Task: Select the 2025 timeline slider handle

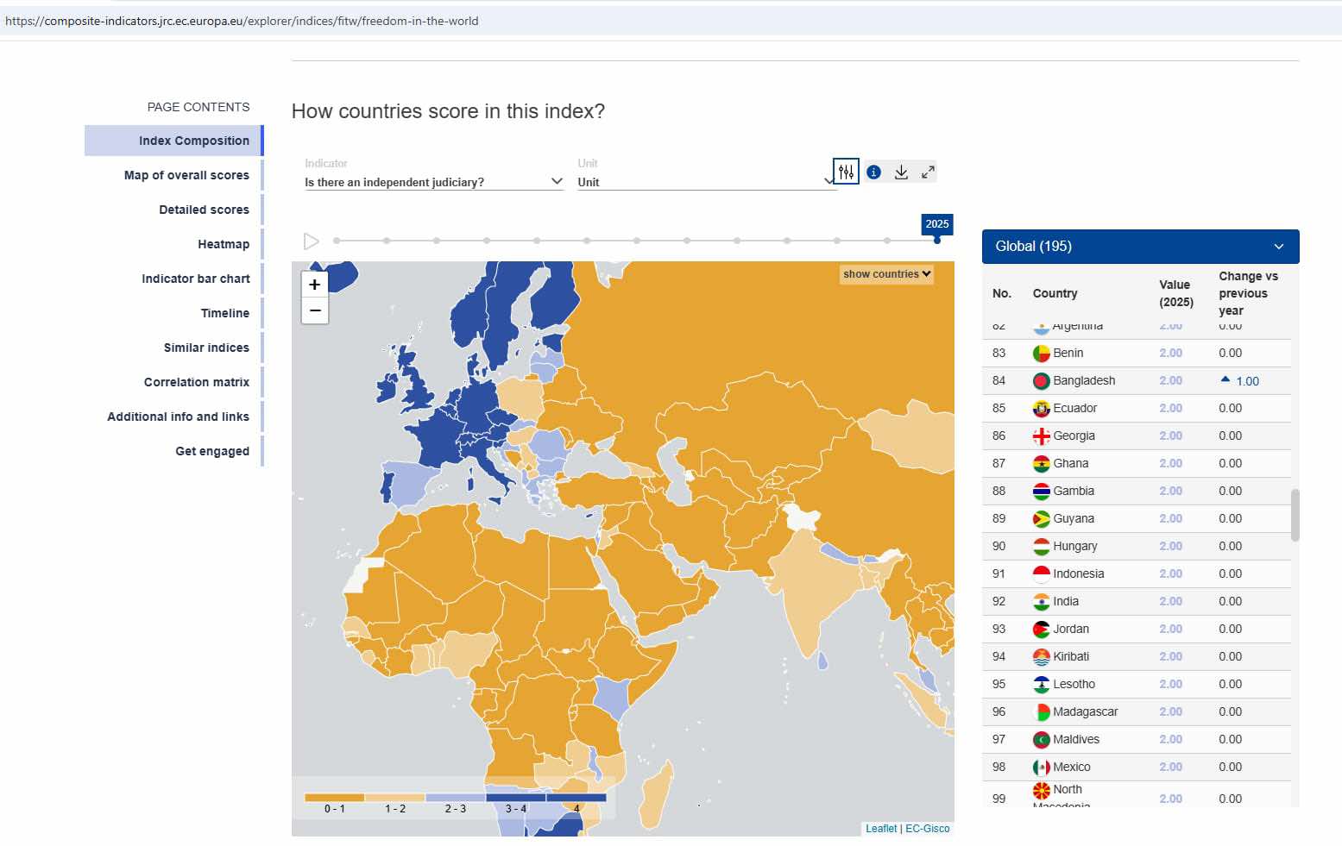Action: click(937, 240)
